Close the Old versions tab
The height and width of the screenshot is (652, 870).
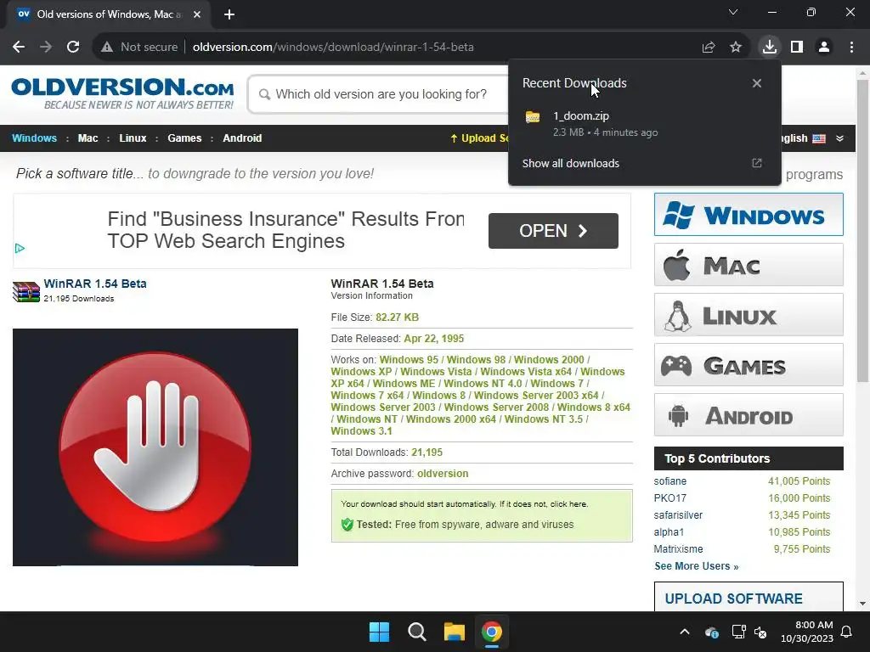(197, 14)
